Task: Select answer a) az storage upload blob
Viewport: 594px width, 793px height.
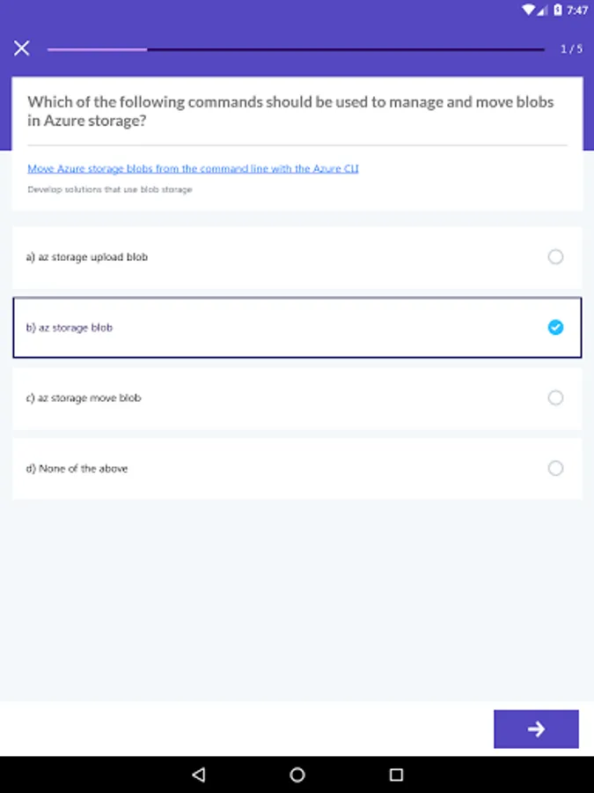Action: (x=297, y=256)
